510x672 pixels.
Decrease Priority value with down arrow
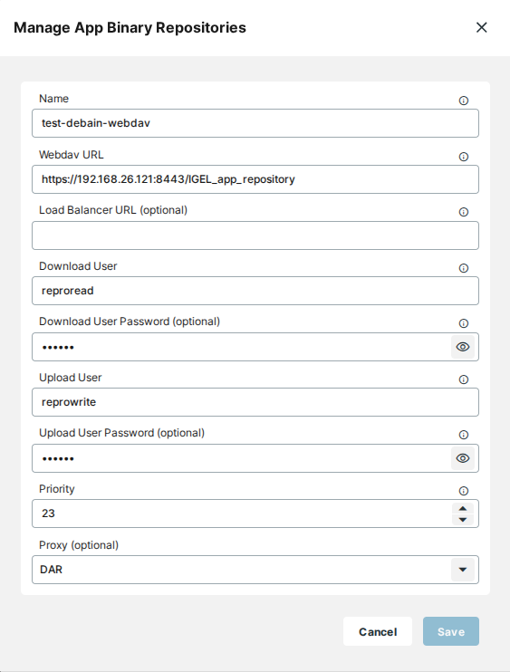click(x=463, y=520)
